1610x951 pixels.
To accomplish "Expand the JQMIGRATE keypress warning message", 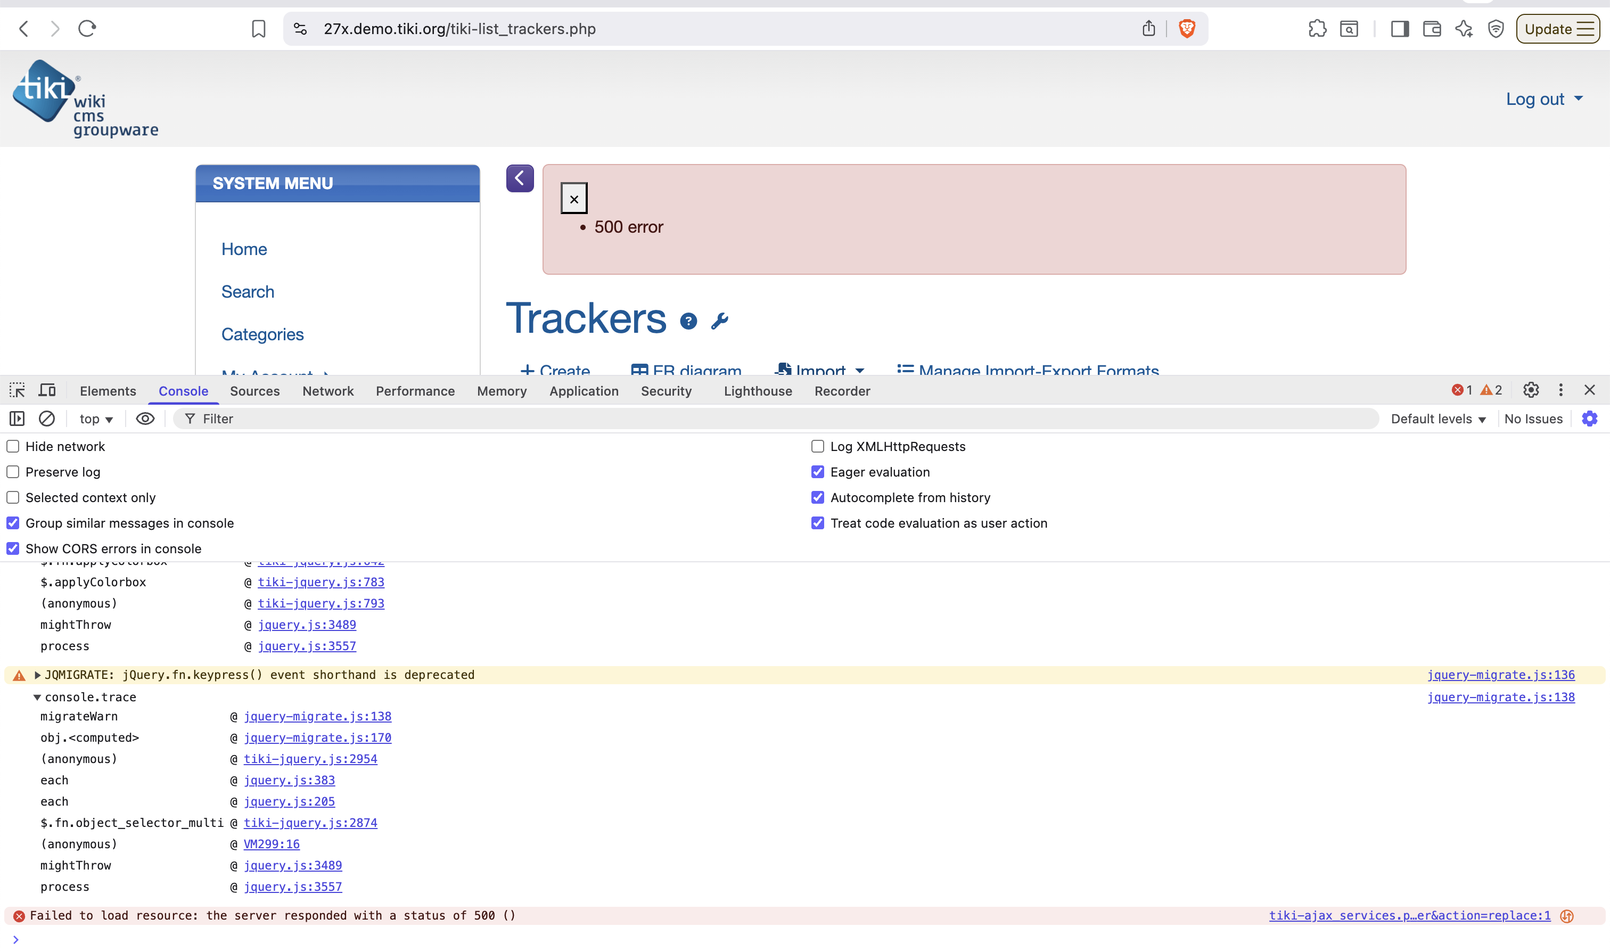I will pos(37,675).
